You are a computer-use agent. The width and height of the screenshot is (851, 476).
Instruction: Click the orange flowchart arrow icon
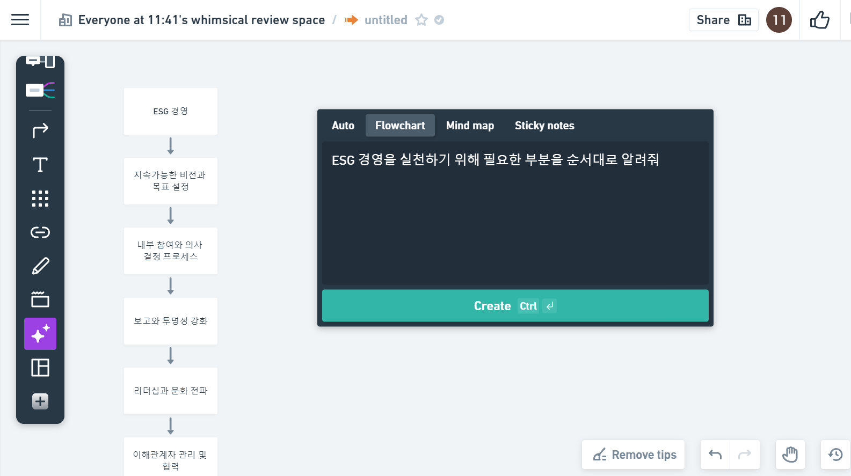pyautogui.click(x=352, y=20)
